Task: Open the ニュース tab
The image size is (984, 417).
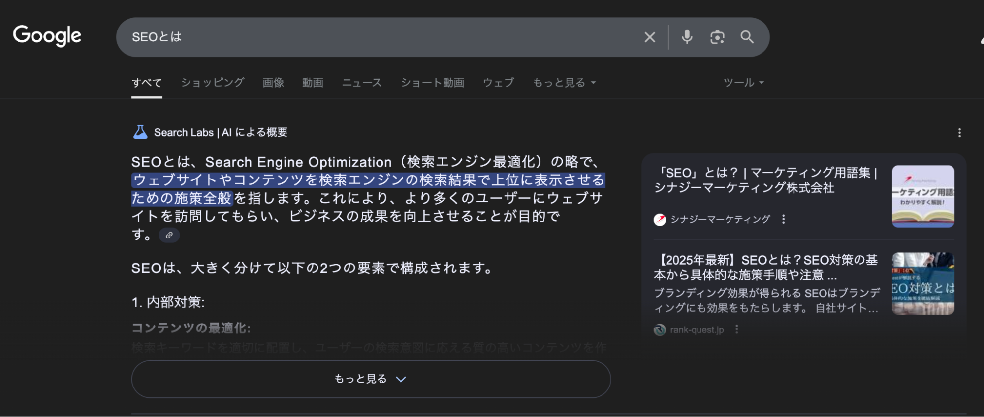Action: point(362,82)
